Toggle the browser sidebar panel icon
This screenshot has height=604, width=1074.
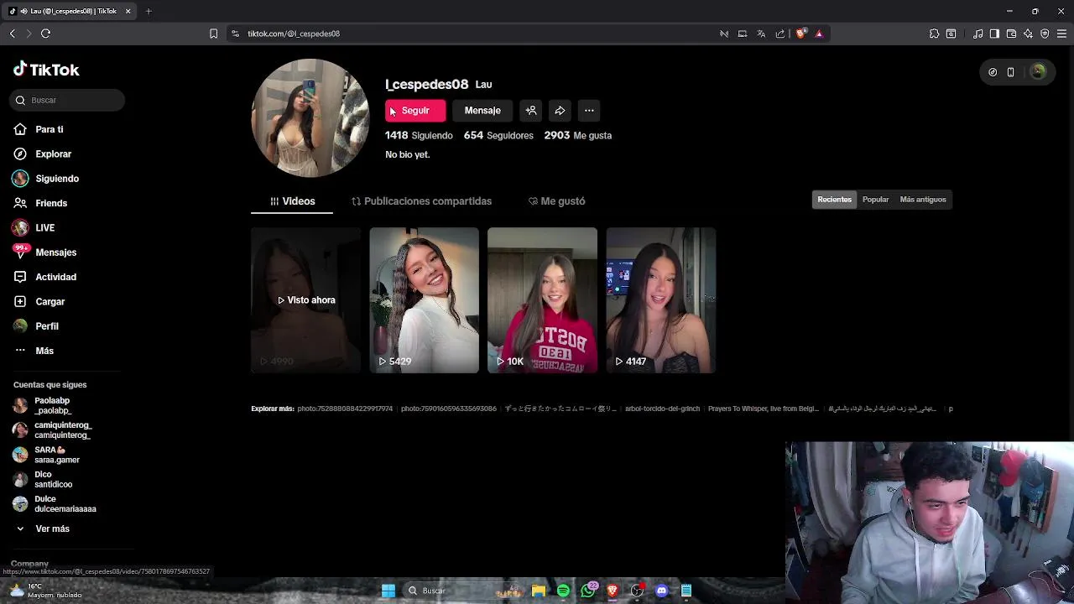point(994,34)
